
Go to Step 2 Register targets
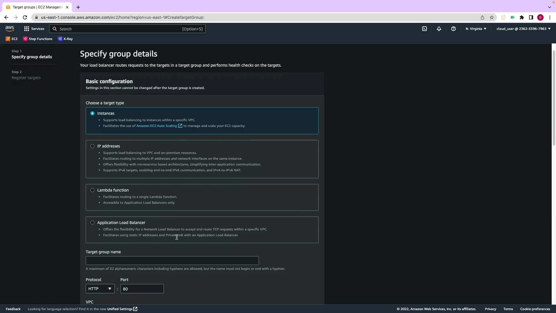click(26, 78)
